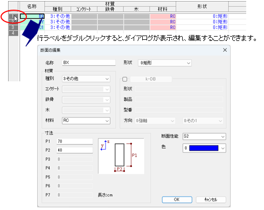Click the 木 column header
Screen dimensions: 264x210
tap(136, 9)
